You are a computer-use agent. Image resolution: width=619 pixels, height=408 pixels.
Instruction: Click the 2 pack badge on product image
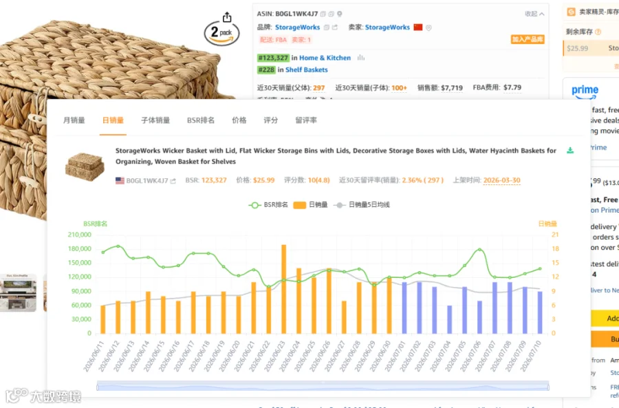pos(222,33)
